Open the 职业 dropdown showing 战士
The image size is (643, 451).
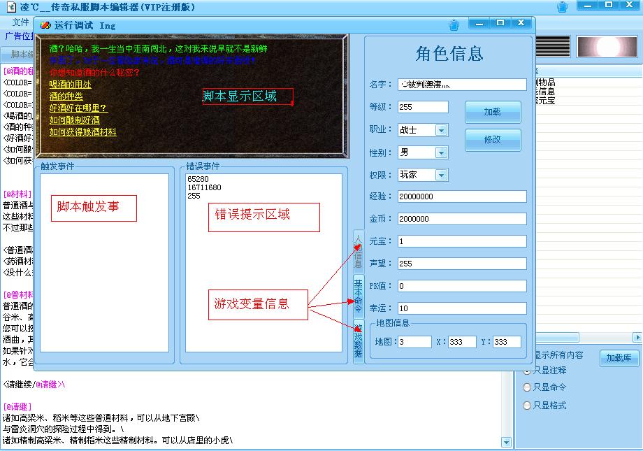click(x=441, y=130)
